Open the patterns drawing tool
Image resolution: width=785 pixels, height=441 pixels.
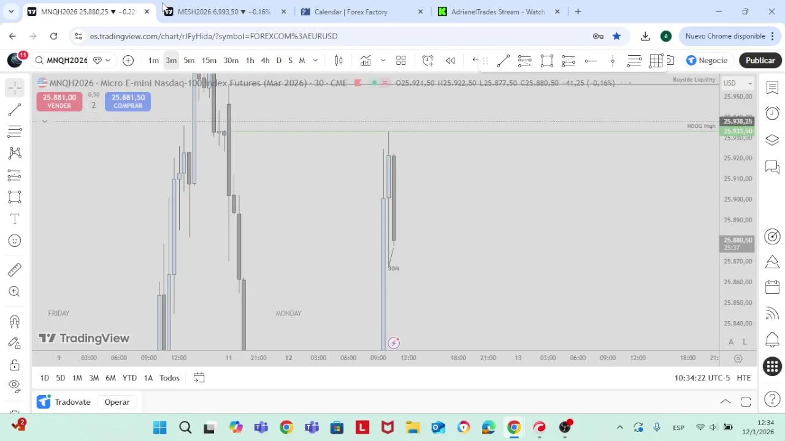[x=15, y=153]
